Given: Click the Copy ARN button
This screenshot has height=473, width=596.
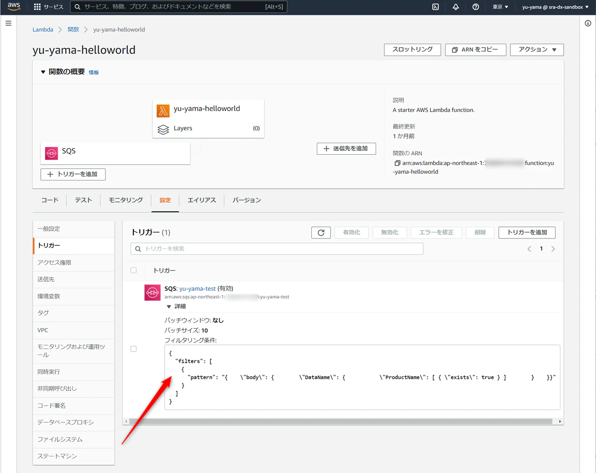Looking at the screenshot, I should [476, 50].
